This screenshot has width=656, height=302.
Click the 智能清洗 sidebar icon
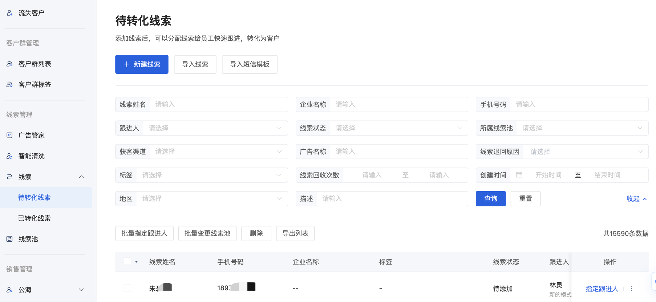click(x=10, y=156)
